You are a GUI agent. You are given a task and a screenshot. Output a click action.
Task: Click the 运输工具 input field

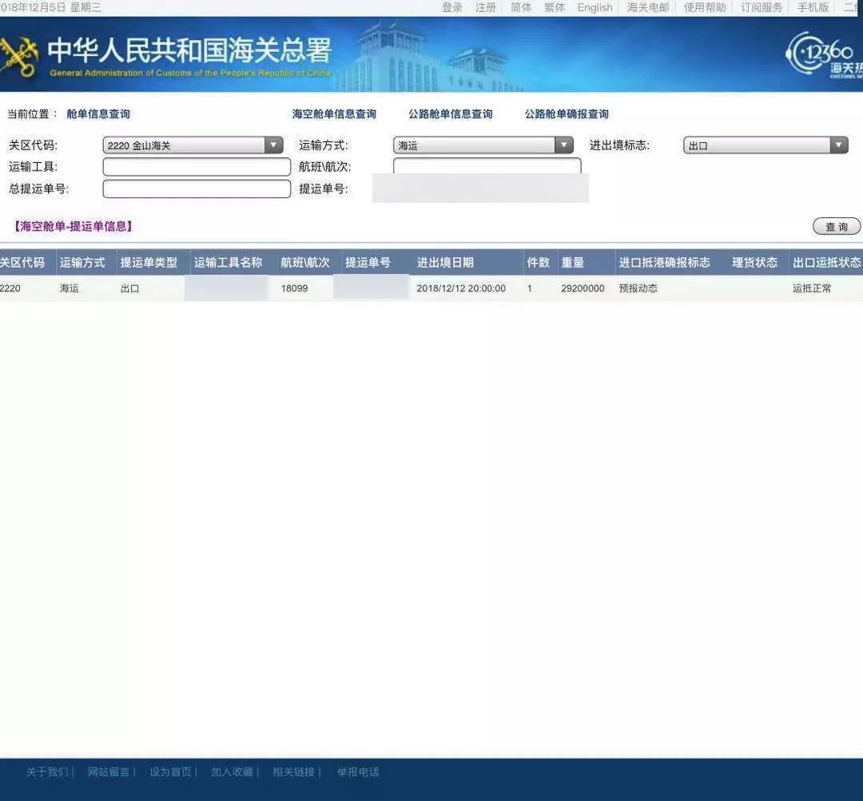197,166
